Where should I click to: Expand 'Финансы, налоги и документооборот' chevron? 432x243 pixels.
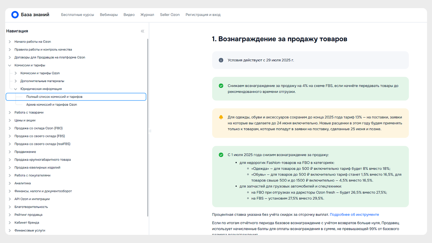click(x=10, y=191)
